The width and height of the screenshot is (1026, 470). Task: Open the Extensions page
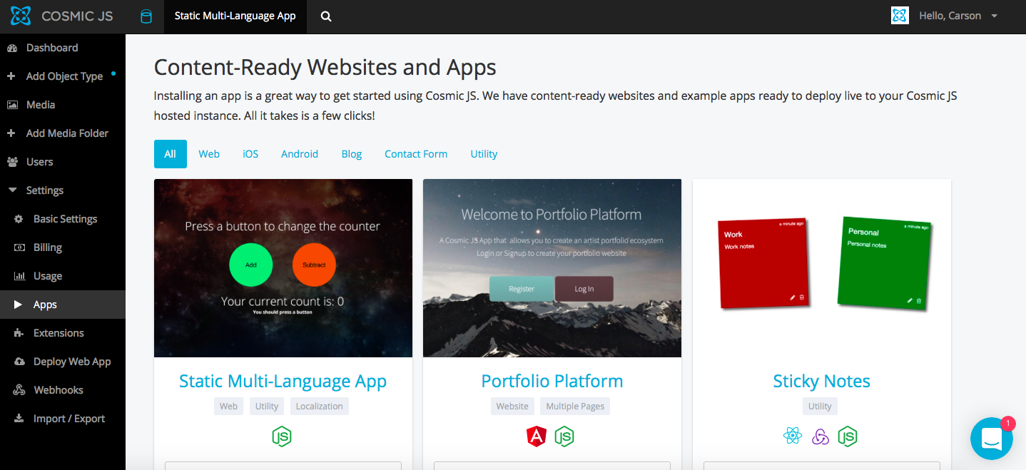[59, 333]
